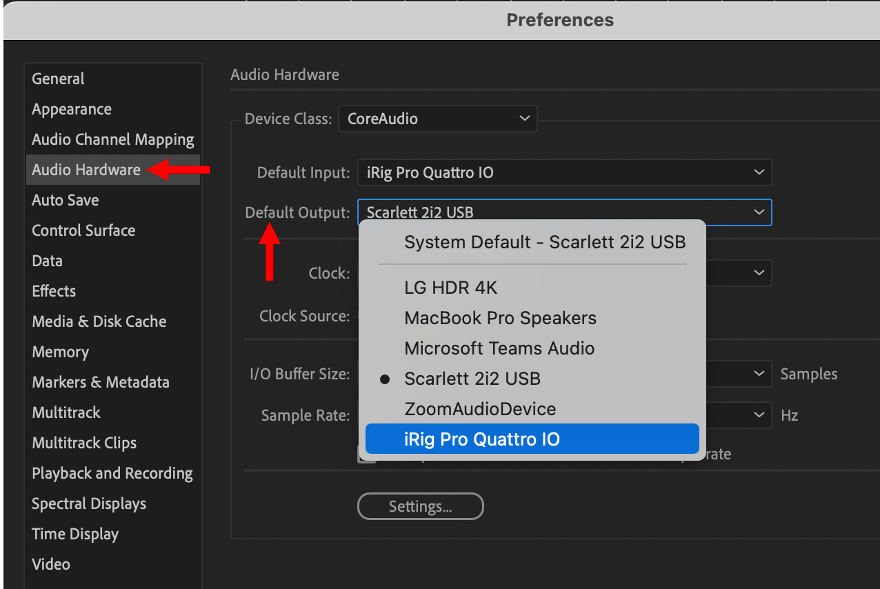Open the Sample Rate dropdown arrow
Screen dimensions: 880x589
(x=759, y=415)
